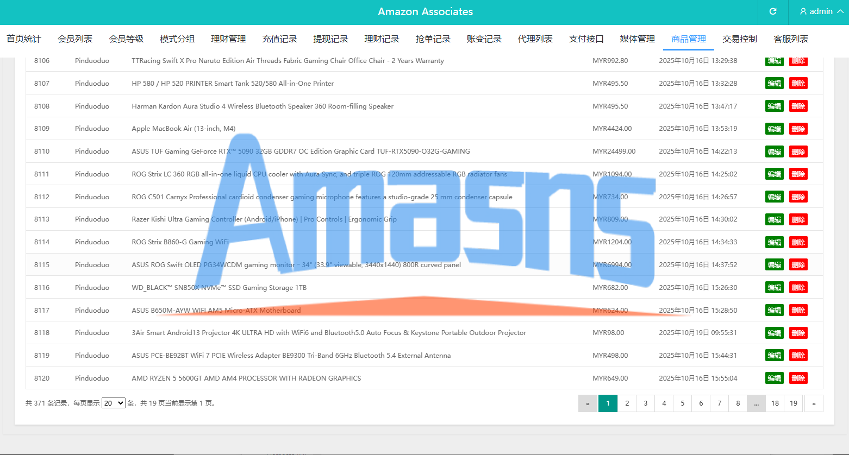Image resolution: width=849 pixels, height=455 pixels.
Task: Switch to 充值记录 menu
Action: 279,39
